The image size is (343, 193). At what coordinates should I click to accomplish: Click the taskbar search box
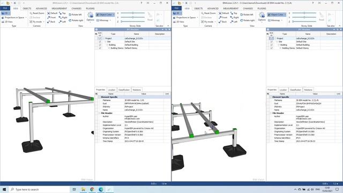(39, 189)
